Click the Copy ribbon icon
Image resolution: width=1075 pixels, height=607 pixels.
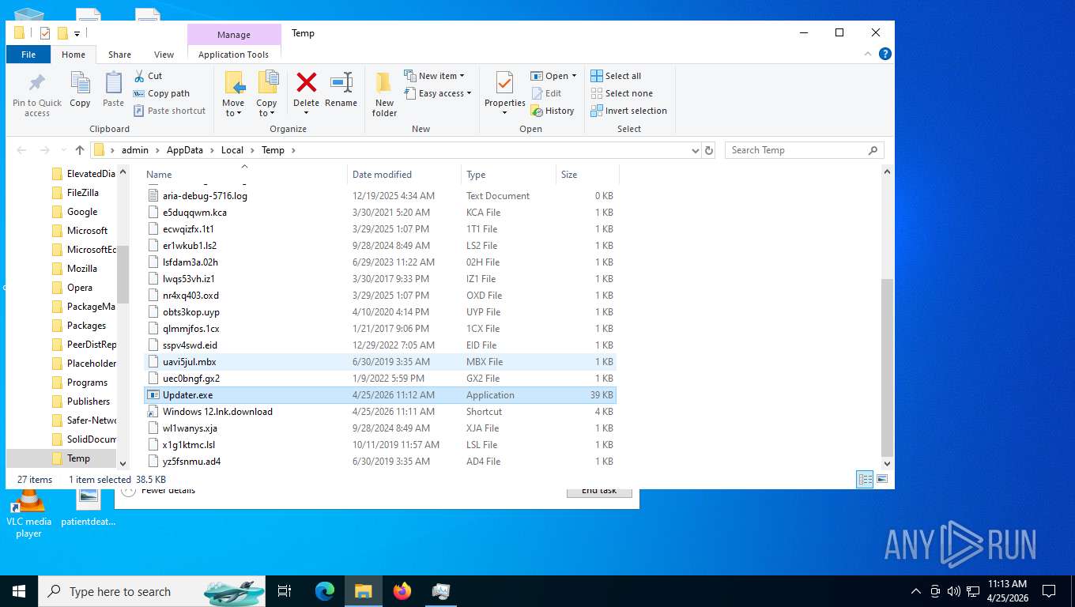[80, 90]
